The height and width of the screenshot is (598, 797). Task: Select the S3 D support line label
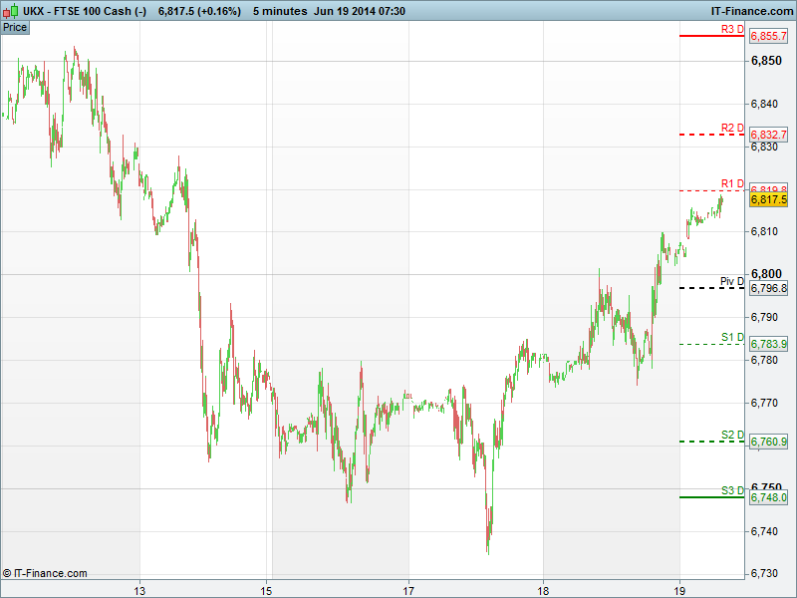click(x=732, y=490)
